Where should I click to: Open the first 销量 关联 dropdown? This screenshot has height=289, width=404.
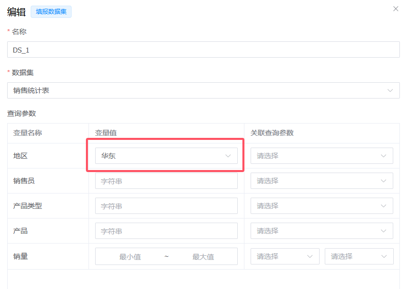(284, 256)
